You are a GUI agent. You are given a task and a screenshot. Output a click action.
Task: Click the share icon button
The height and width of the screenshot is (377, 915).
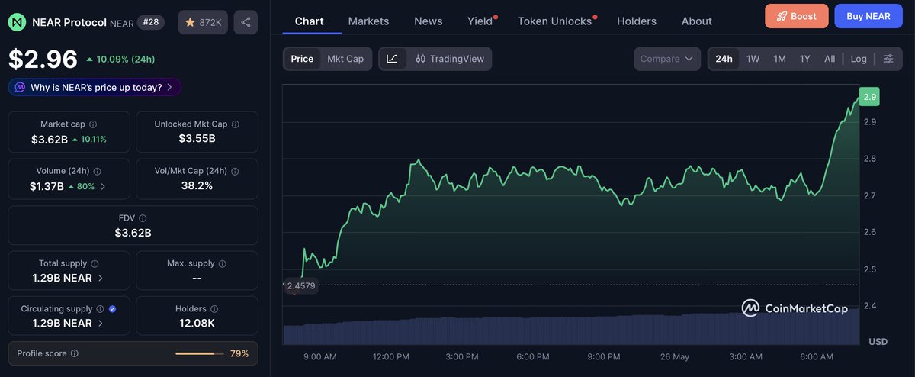point(246,22)
